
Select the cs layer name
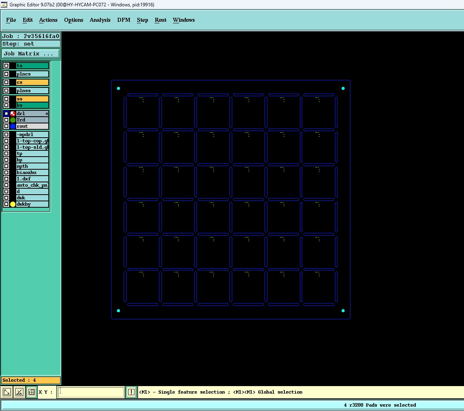pos(32,82)
